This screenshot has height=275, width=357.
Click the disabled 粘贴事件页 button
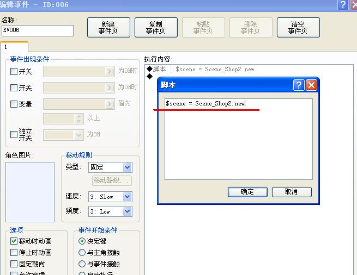pos(203,28)
